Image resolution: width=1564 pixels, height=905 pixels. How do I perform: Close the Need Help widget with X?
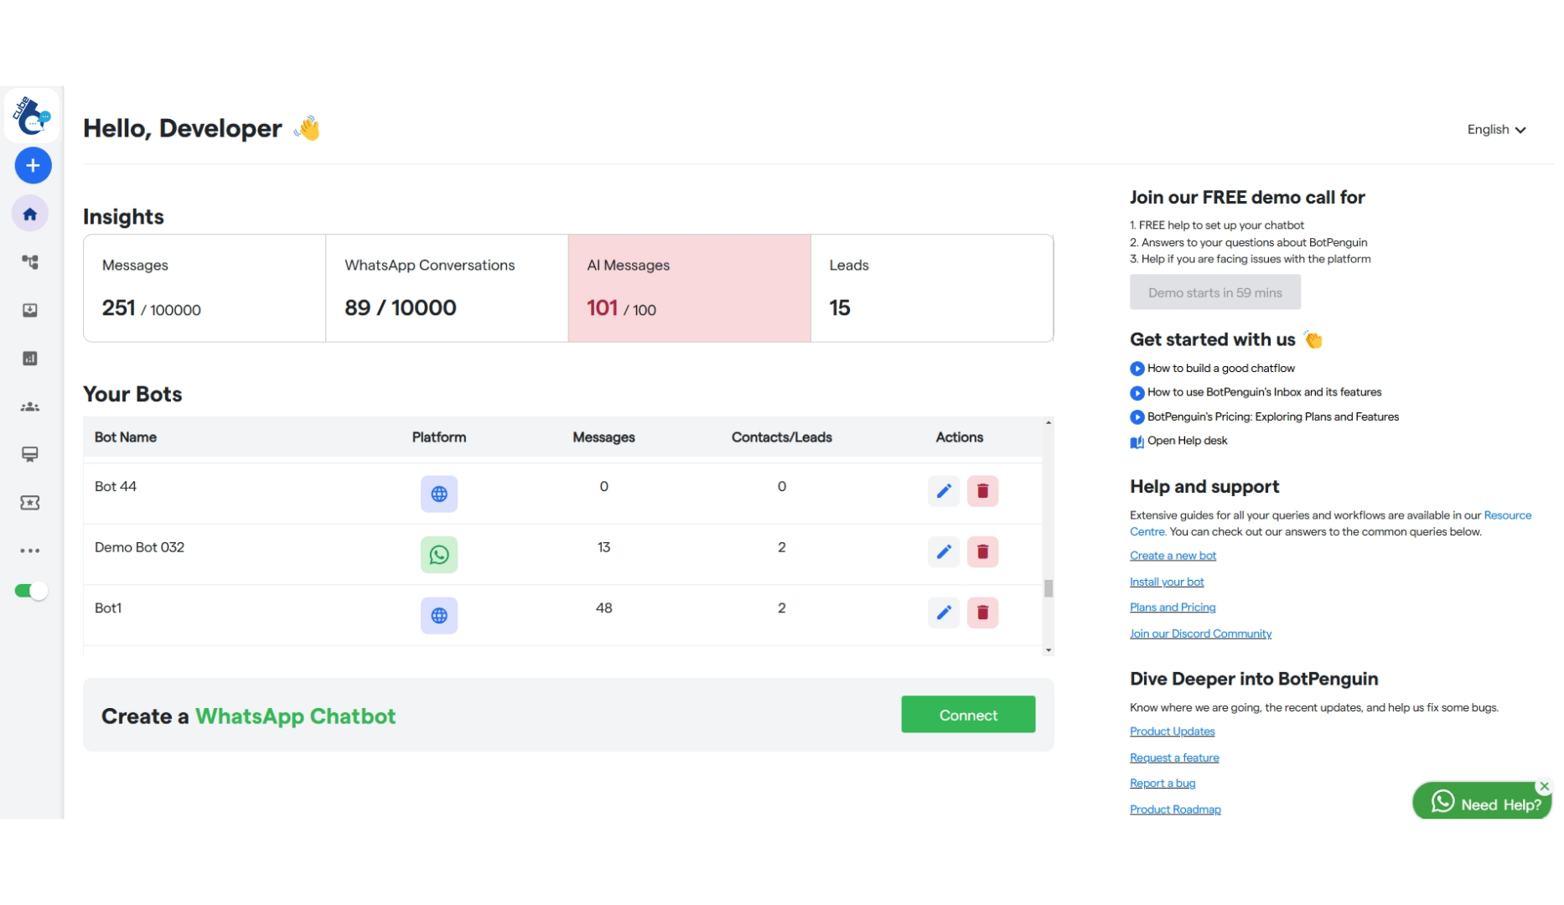point(1544,787)
